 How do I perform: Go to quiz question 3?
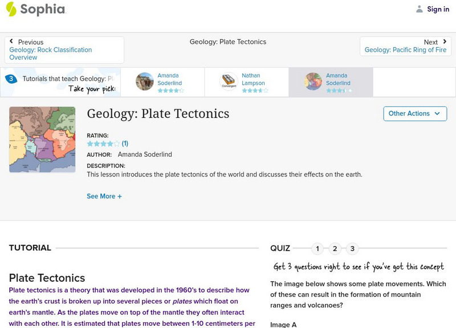pyautogui.click(x=353, y=249)
